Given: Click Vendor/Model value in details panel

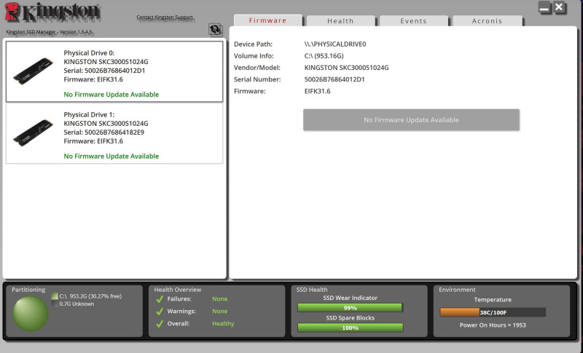Looking at the screenshot, I should (347, 68).
